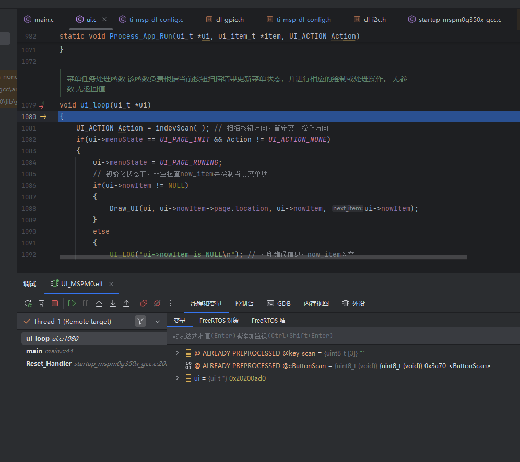Open the dl_gpio.h tab
Screen dimensions: 520x462
225,19
